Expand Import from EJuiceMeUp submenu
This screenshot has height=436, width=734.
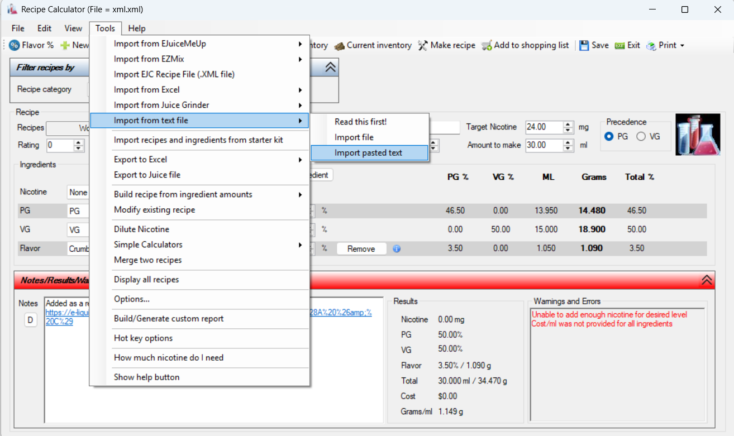tap(199, 44)
